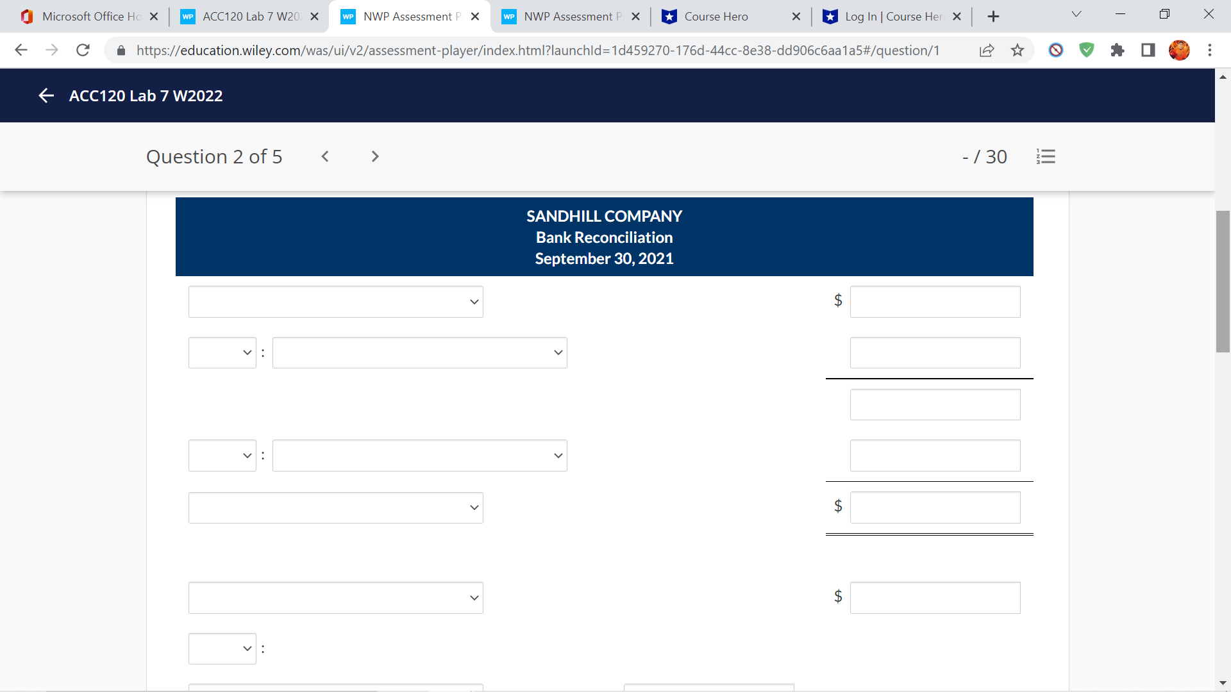Image resolution: width=1231 pixels, height=692 pixels.
Task: Open the Chrome three-dot menu
Action: (x=1210, y=50)
